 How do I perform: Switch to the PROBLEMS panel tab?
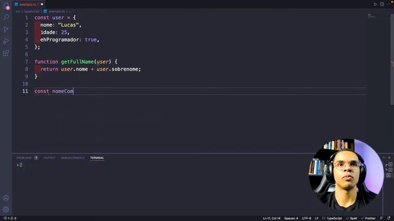tap(27, 158)
